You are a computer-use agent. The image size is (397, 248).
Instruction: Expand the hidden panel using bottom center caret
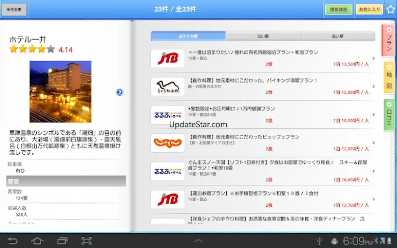pos(198,241)
